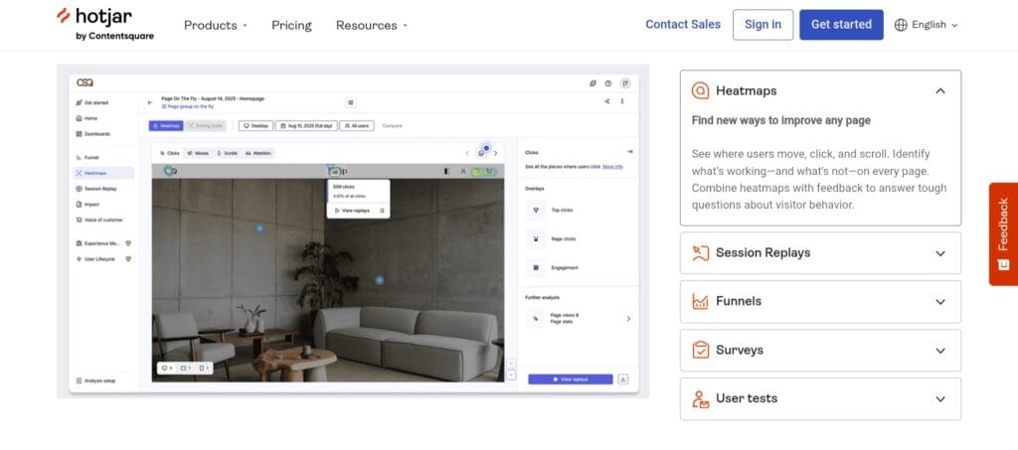Click the Funnels chart icon in accordion
Screen dimensions: 1018x450
tap(700, 302)
